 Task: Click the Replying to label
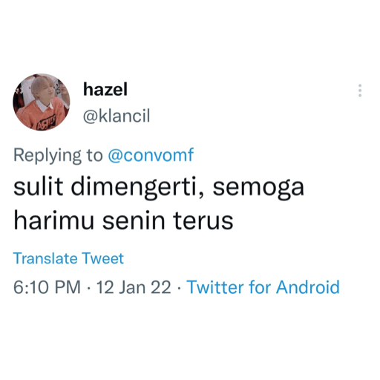tap(58, 155)
